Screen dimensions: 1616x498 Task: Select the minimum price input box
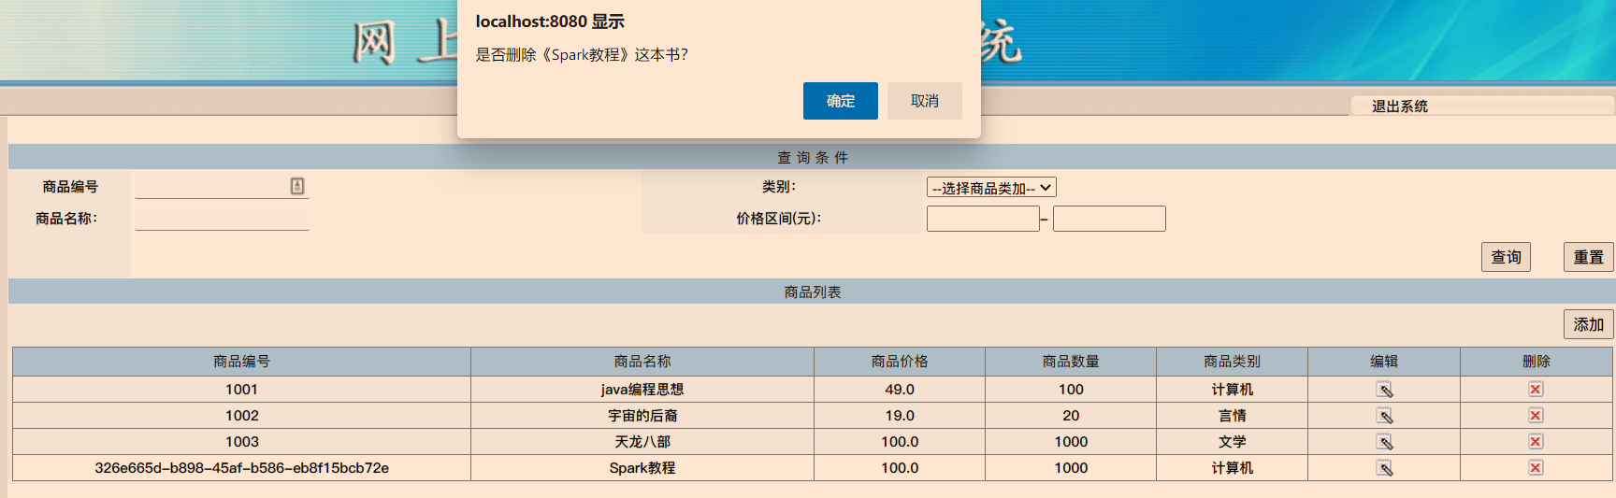tap(983, 219)
